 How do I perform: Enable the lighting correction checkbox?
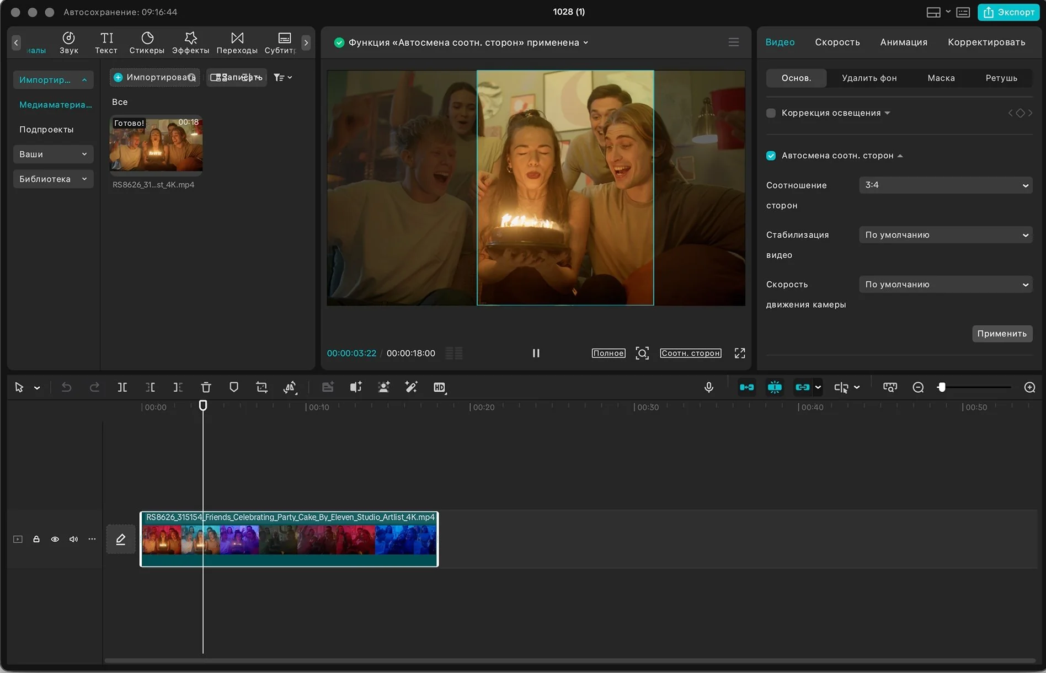click(771, 113)
